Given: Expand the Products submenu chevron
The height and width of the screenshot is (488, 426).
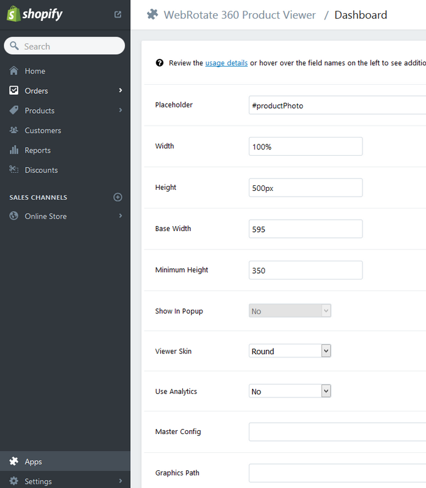Looking at the screenshot, I should [121, 110].
